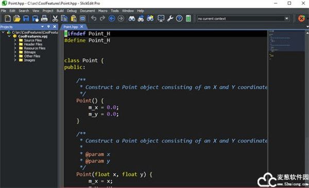Open the View menu
The height and width of the screenshot is (188, 309).
pyautogui.click(x=36, y=11)
